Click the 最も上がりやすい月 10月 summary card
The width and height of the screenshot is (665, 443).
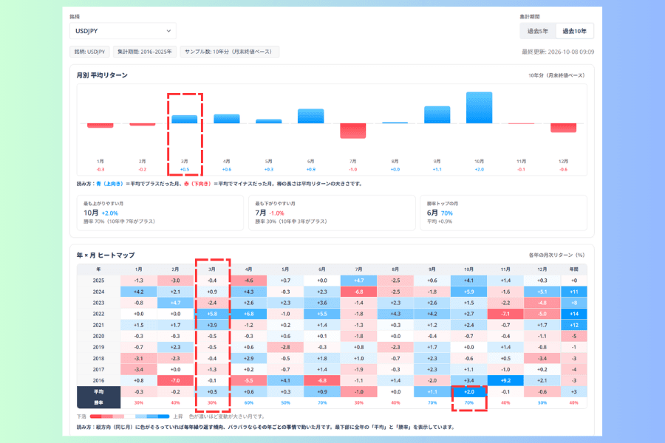point(160,213)
